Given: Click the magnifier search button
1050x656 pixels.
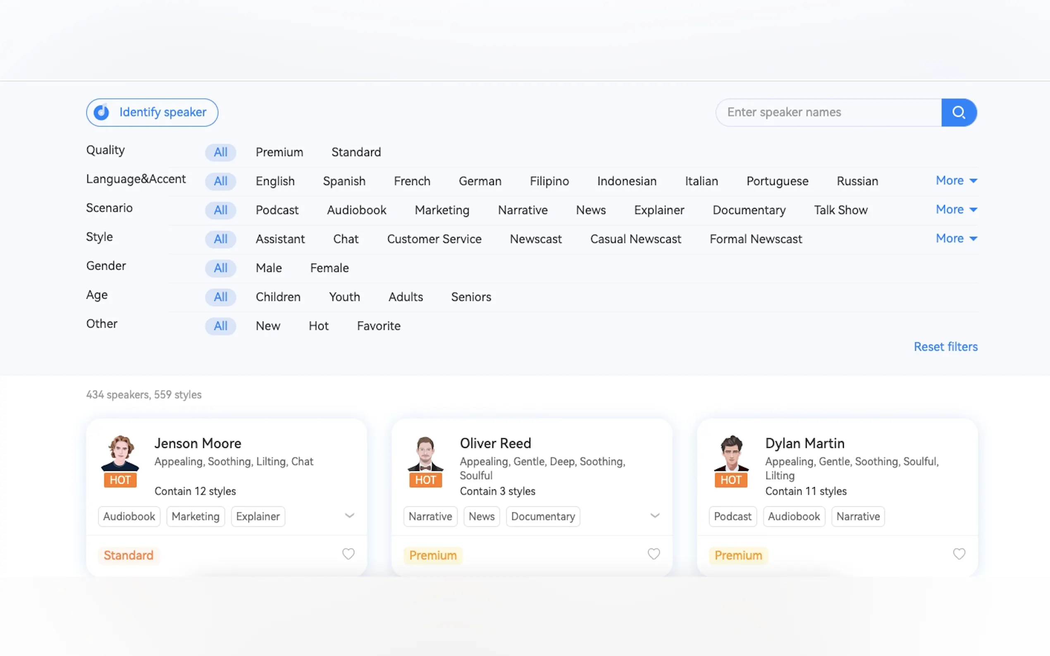Looking at the screenshot, I should [958, 112].
